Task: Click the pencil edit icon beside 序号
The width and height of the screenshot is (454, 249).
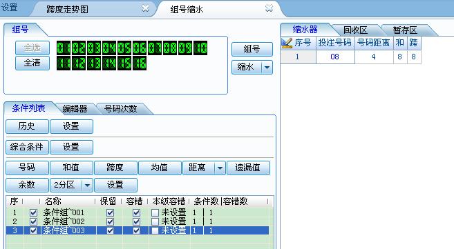Action: [x=287, y=43]
